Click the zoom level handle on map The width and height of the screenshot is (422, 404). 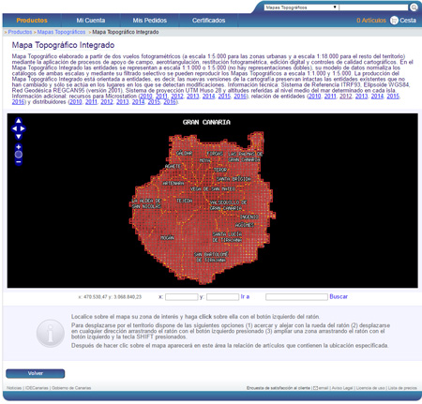point(19,155)
